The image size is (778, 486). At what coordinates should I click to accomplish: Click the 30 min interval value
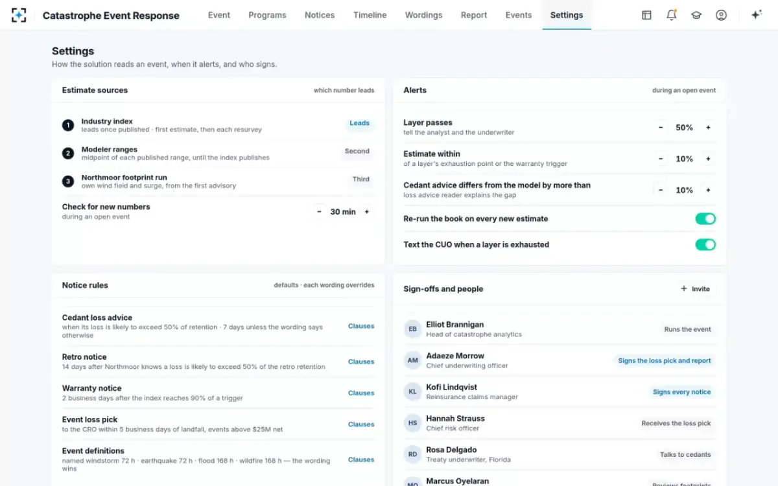click(343, 212)
